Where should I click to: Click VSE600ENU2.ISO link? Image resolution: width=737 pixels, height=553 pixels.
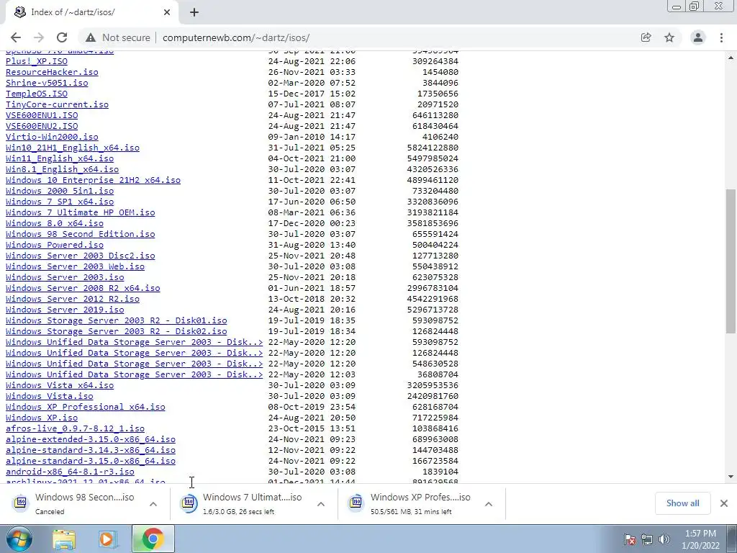pos(42,126)
